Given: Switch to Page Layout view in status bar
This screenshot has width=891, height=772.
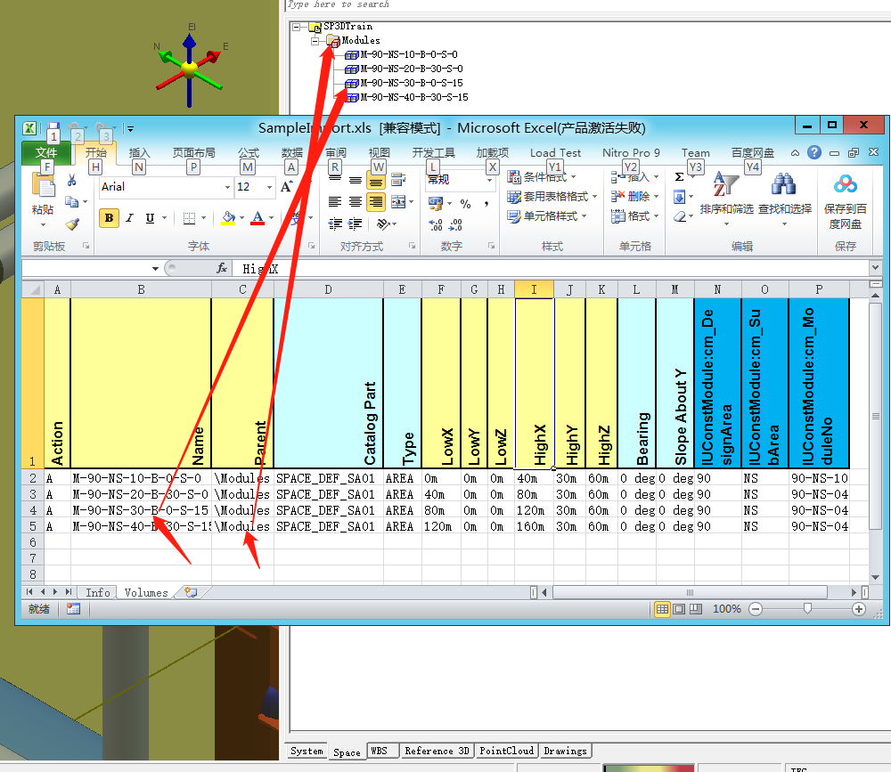Looking at the screenshot, I should [679, 610].
